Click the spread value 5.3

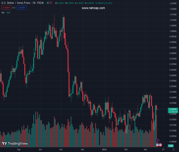point(14,8)
